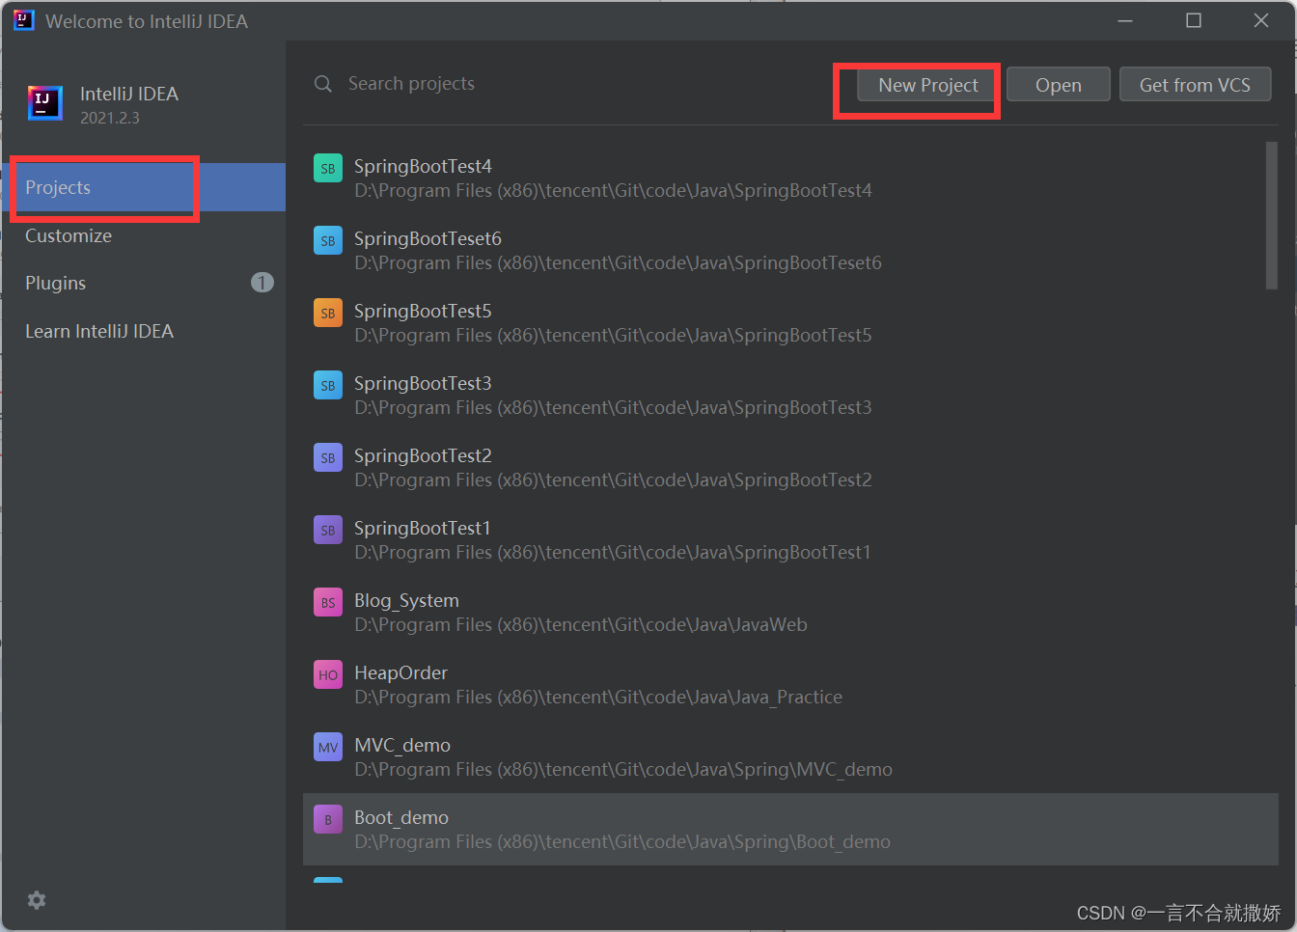Click the Spring\Boot_demo path text
This screenshot has height=932, width=1297.
pyautogui.click(x=622, y=842)
